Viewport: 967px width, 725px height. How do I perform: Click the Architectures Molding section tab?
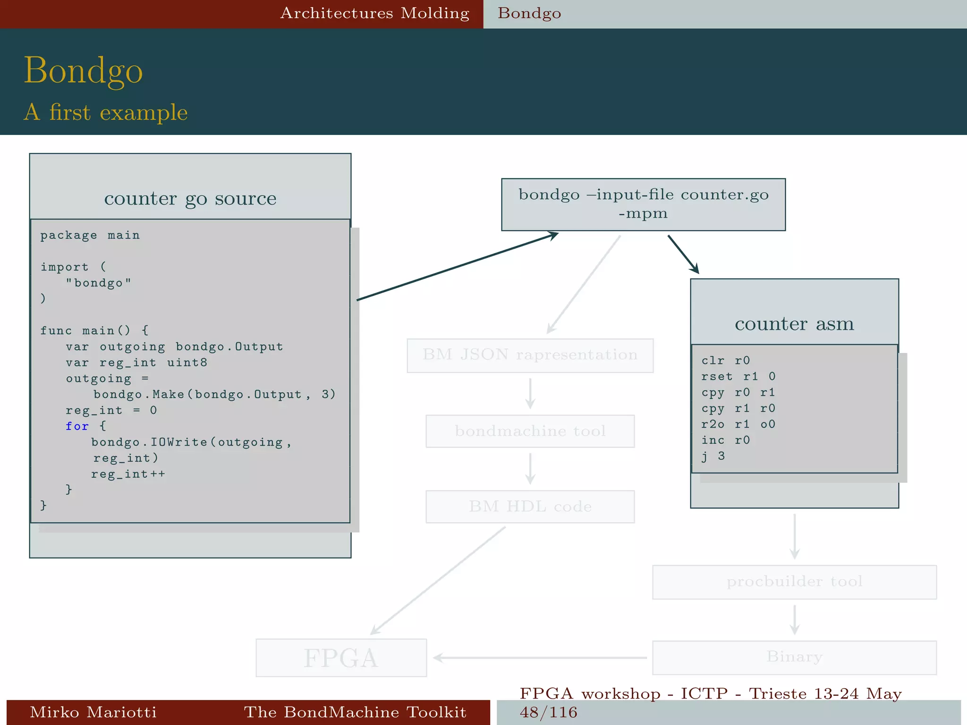[374, 13]
